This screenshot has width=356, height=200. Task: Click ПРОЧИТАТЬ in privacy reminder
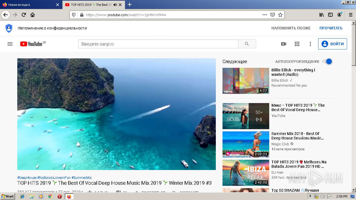pyautogui.click(x=331, y=28)
